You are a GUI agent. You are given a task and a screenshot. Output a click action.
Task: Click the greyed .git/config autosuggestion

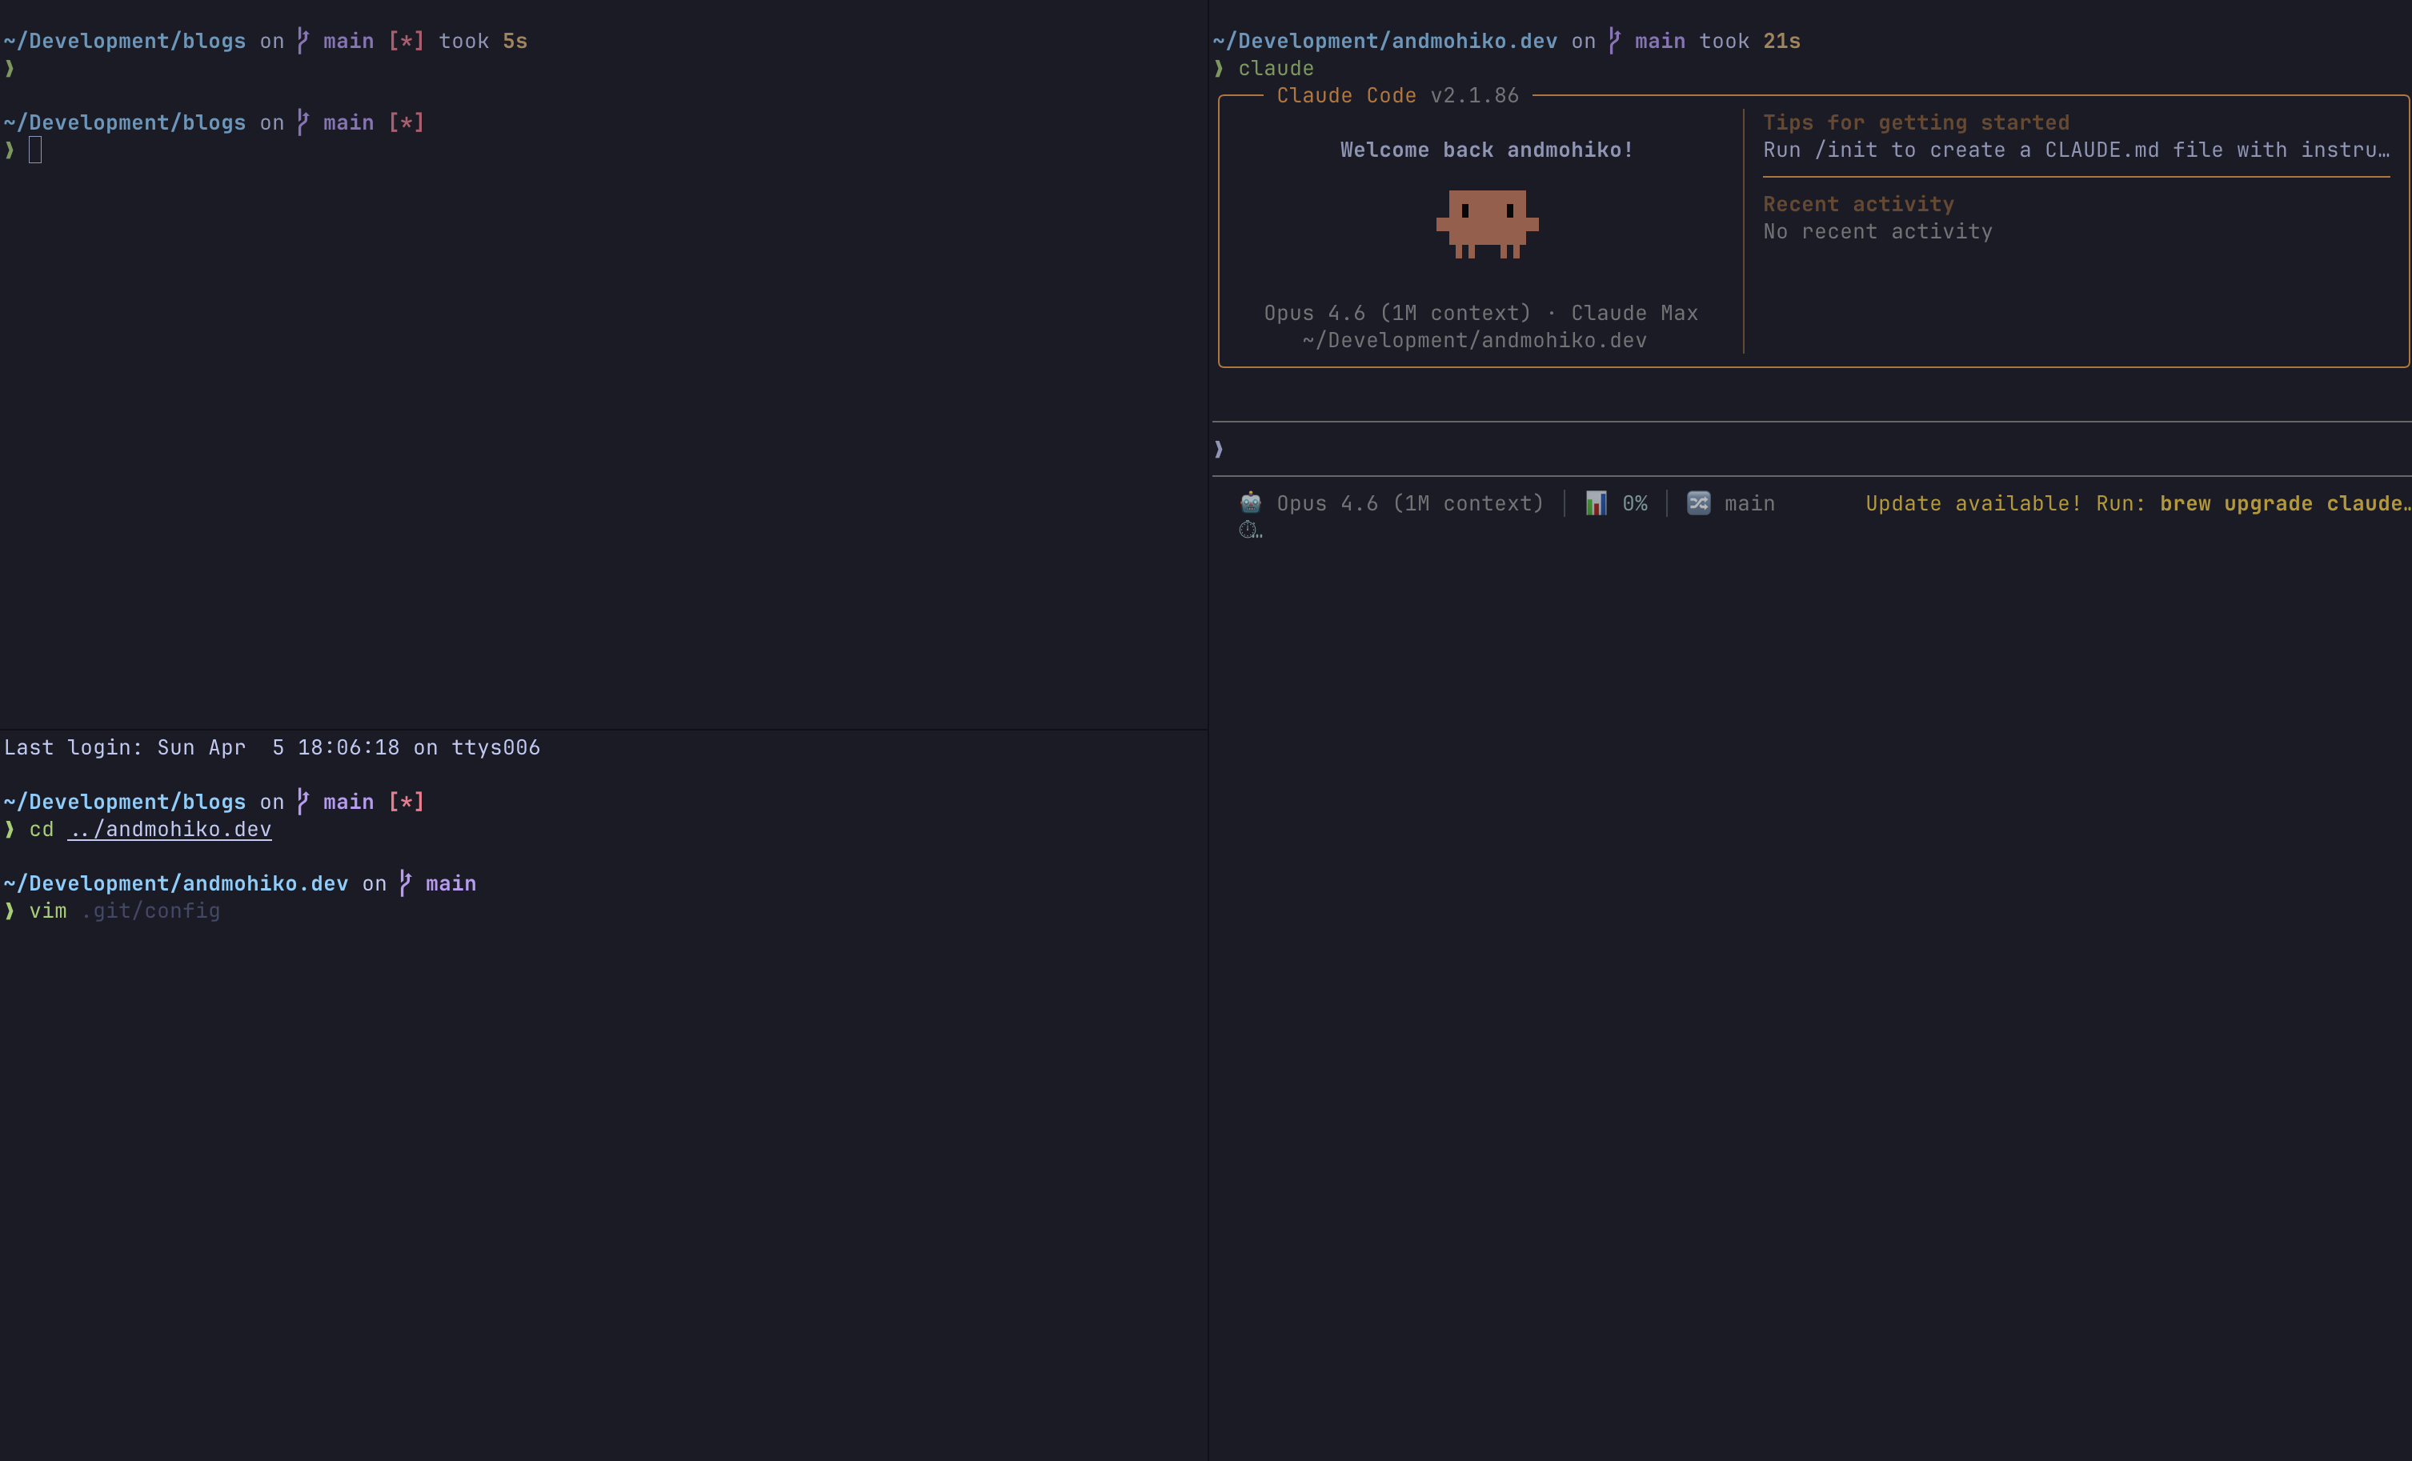(x=150, y=911)
